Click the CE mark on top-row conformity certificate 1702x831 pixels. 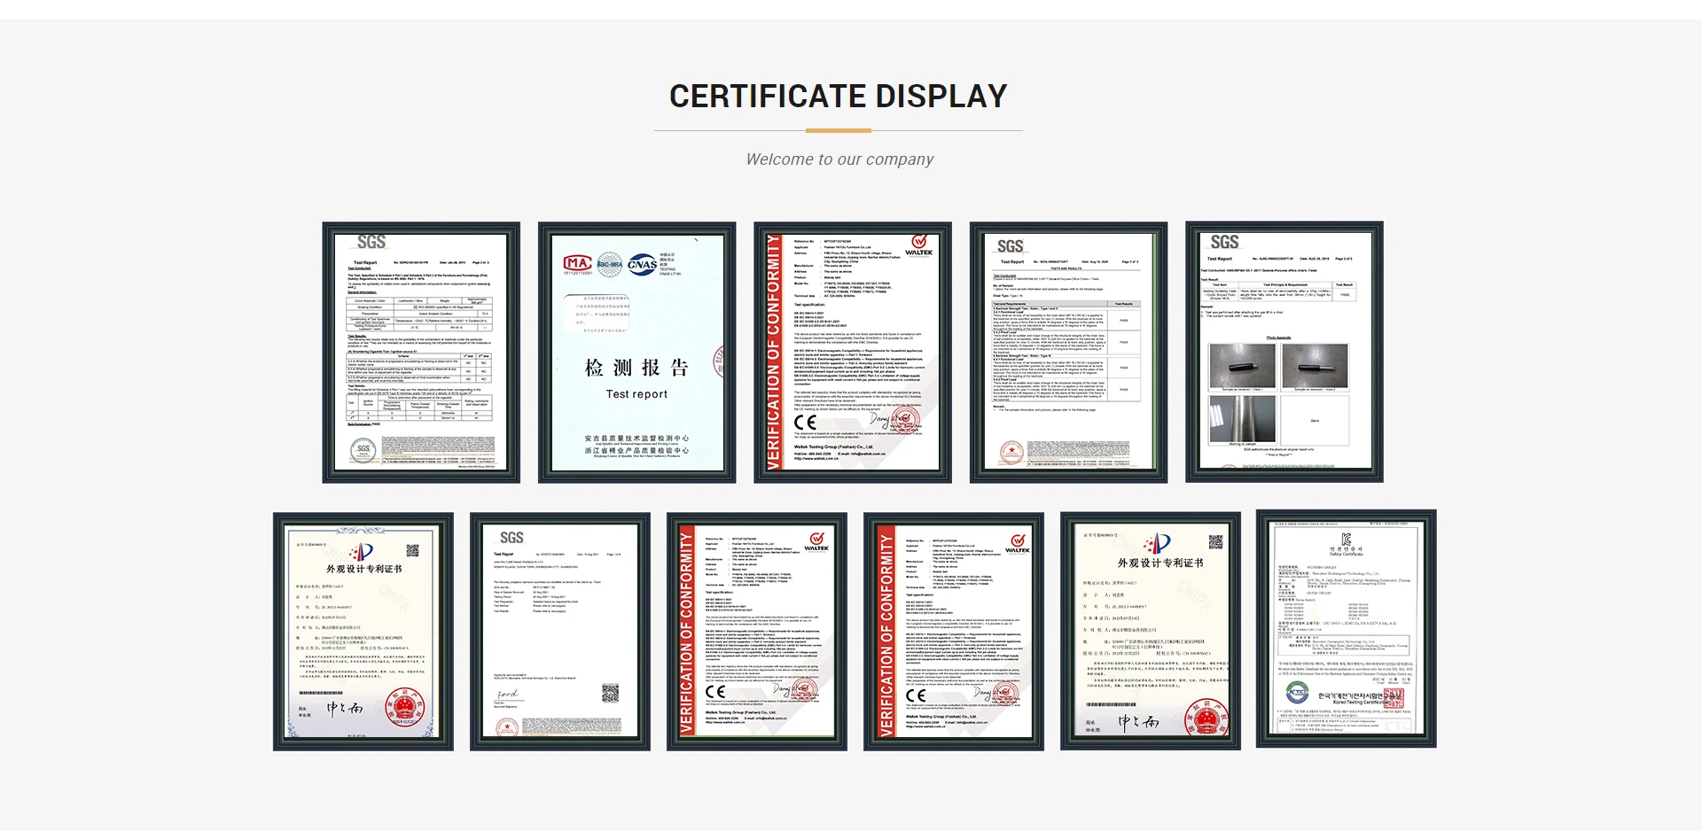pos(805,423)
